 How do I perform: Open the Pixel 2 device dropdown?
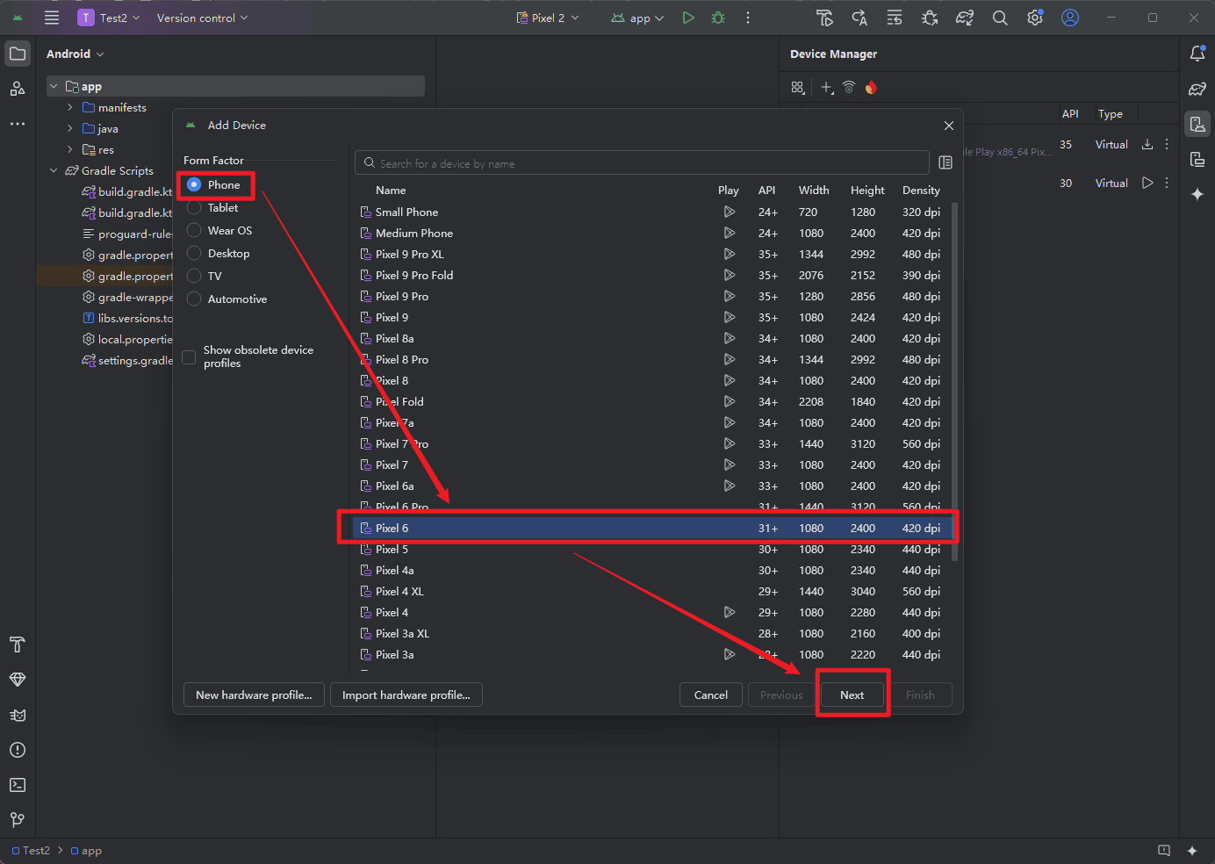[x=549, y=18]
